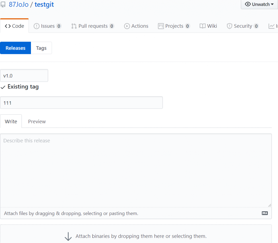Select the Write tab

[11, 121]
